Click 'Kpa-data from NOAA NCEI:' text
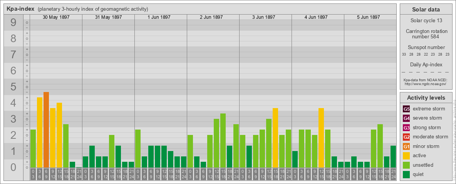Viewport: 456px width, 184px height. (x=426, y=80)
